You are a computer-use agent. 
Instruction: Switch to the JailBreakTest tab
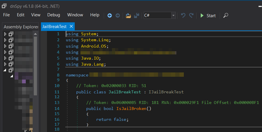pyautogui.click(x=54, y=26)
